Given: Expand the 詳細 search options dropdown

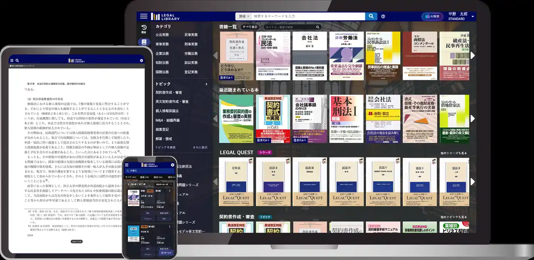Looking at the screenshot, I should tap(243, 16).
